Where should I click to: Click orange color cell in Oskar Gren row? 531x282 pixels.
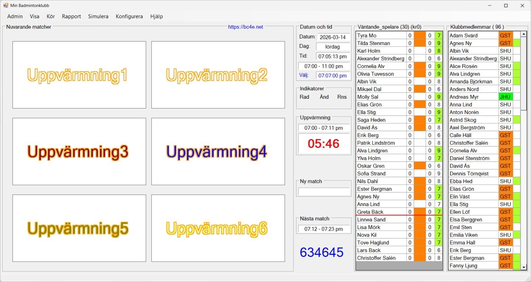point(420,166)
